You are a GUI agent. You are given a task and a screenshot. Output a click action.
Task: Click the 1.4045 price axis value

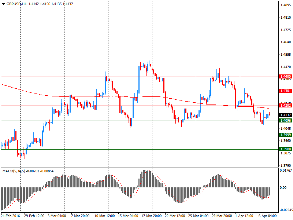tap(286, 129)
